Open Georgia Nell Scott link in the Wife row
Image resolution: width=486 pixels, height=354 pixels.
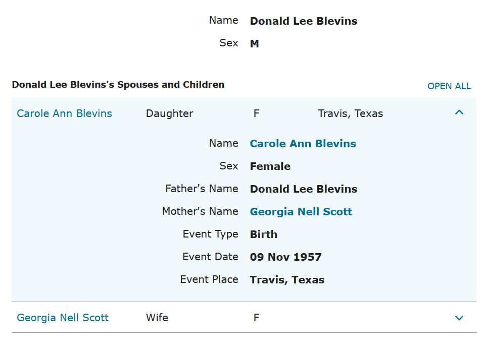63,318
